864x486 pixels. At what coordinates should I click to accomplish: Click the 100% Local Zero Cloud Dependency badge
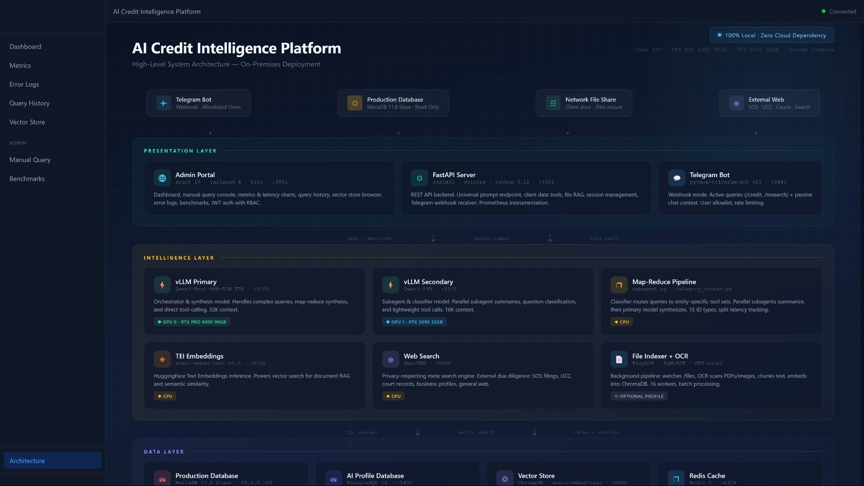772,35
